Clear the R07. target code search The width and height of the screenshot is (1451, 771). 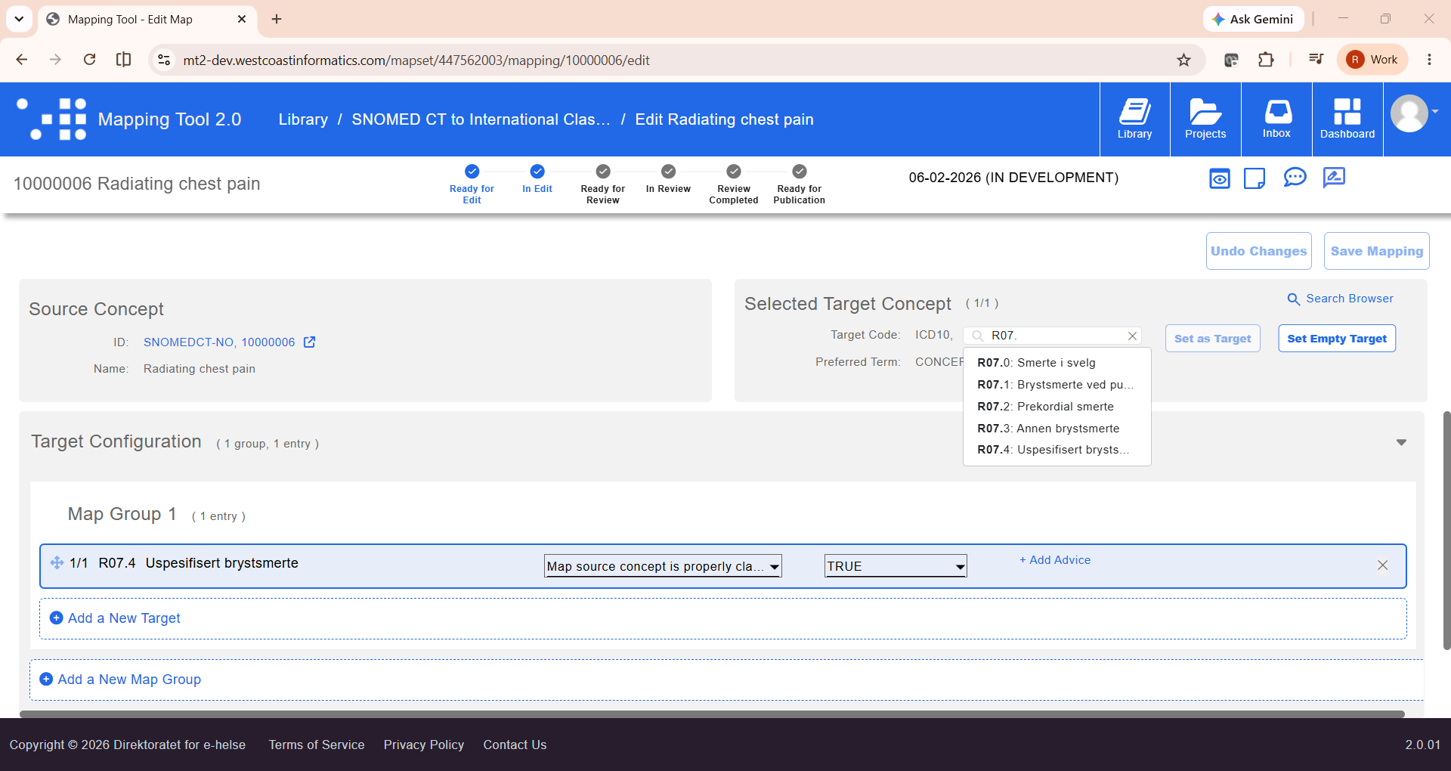click(x=1132, y=336)
